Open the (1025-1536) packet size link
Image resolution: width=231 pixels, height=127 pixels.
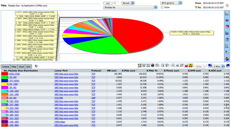14,74
